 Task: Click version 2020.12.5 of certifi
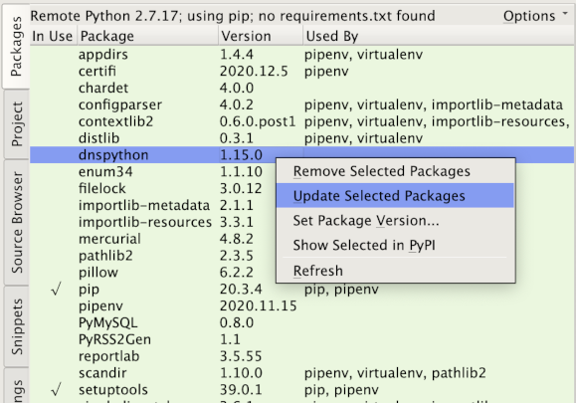pos(254,72)
